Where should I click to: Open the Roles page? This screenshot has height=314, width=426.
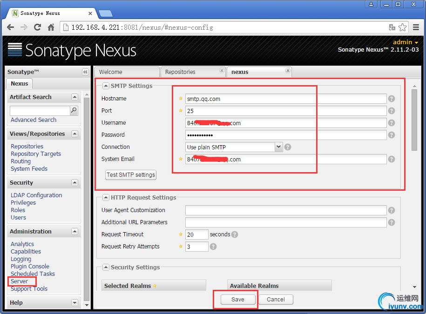pos(18,210)
